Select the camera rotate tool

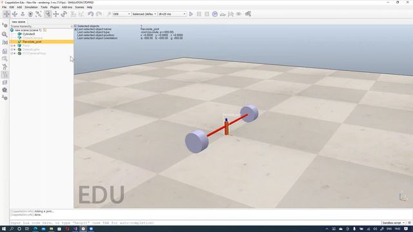(x=15, y=14)
